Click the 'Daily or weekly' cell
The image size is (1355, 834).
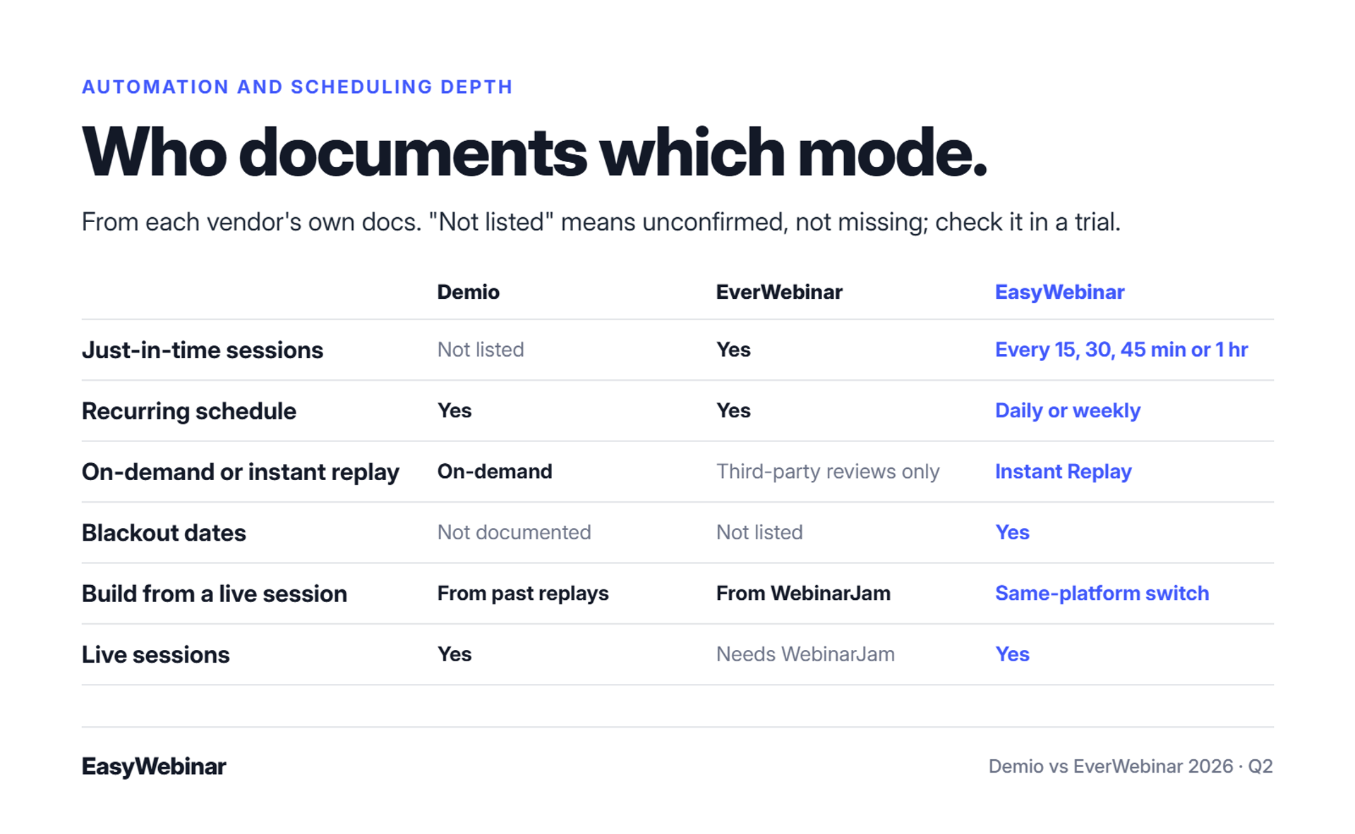tap(1068, 411)
